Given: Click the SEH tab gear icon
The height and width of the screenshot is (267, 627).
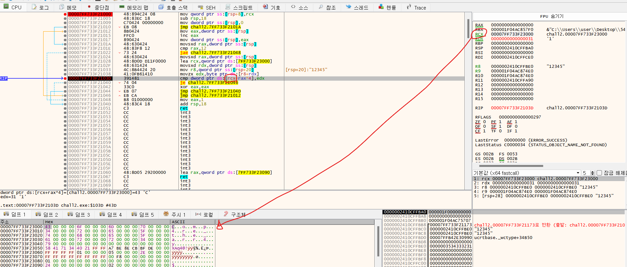Looking at the screenshot, I should [x=201, y=7].
